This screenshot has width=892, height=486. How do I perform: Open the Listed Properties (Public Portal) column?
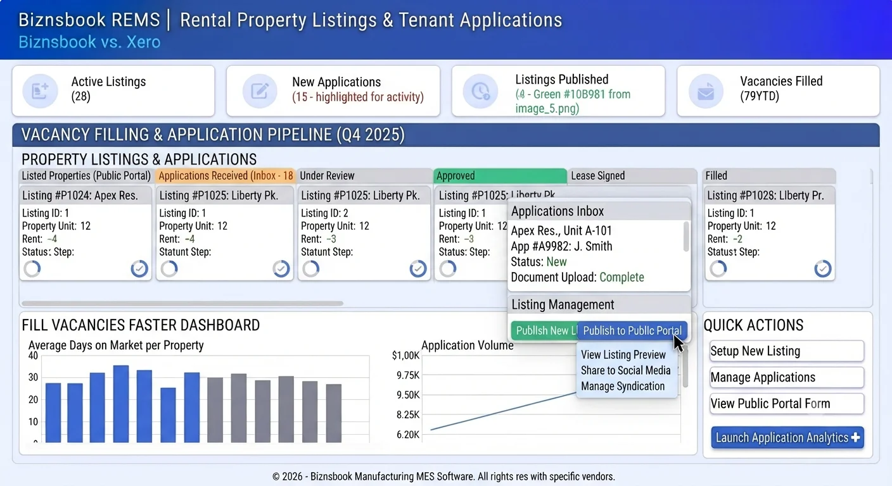point(86,176)
